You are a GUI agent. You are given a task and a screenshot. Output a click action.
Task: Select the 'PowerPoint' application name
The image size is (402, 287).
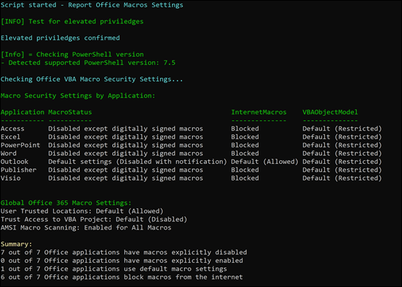tap(20, 145)
